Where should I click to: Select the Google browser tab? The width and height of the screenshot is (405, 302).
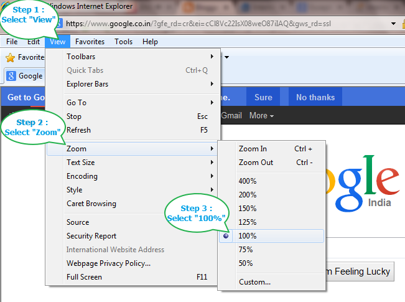(26, 76)
